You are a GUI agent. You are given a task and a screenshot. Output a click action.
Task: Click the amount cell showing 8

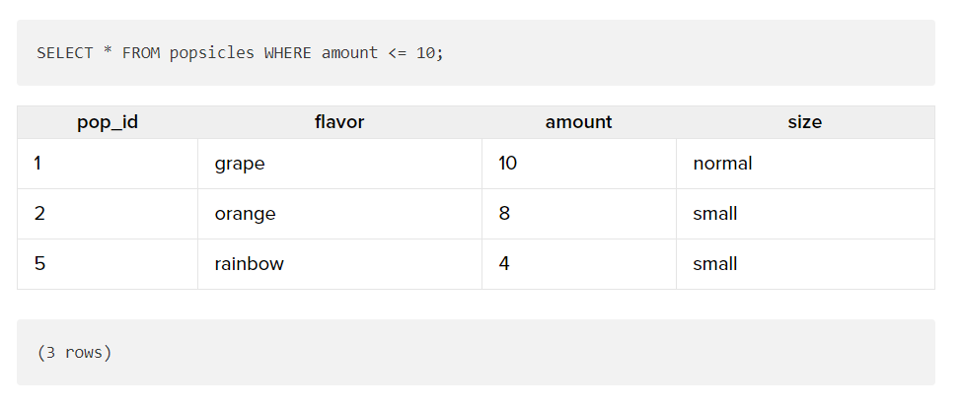578,214
